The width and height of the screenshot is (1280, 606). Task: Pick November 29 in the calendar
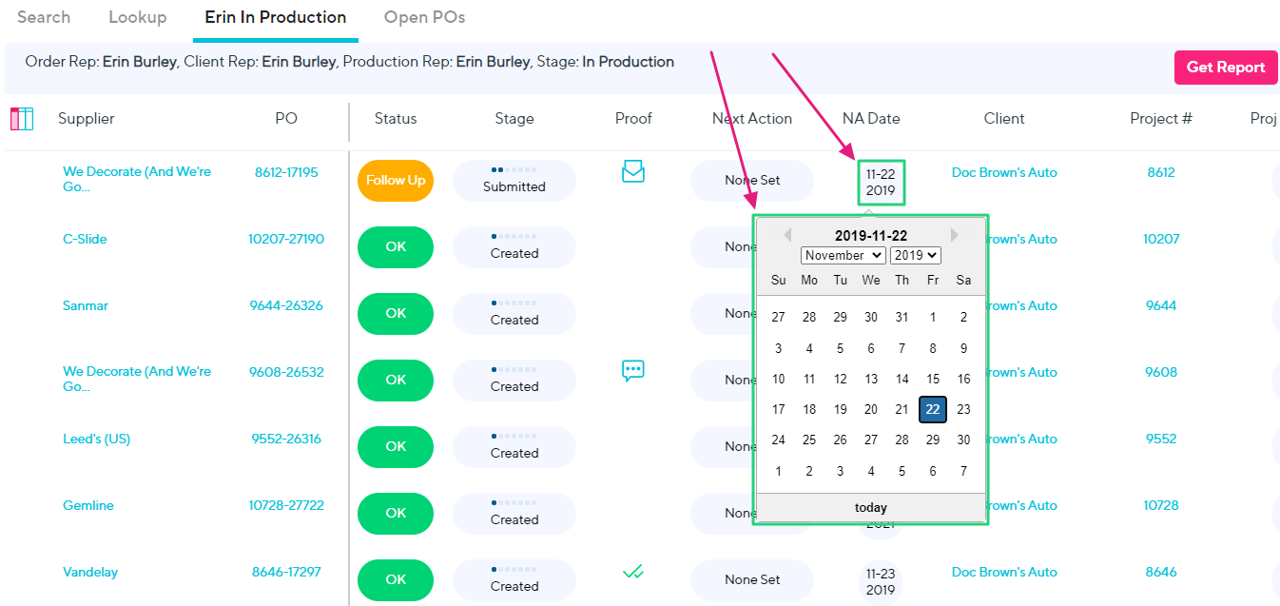933,440
